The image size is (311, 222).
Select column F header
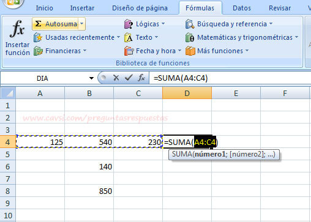click(285, 93)
